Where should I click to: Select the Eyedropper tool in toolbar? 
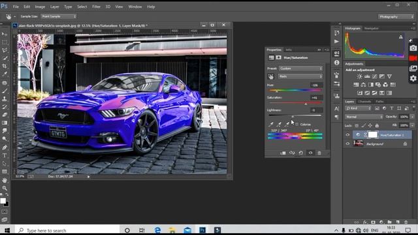coord(5,74)
